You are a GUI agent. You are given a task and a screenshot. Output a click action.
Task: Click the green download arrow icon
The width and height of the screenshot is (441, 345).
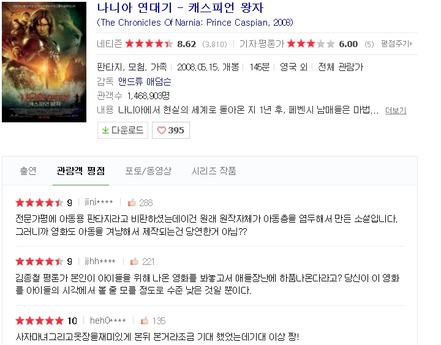[105, 130]
